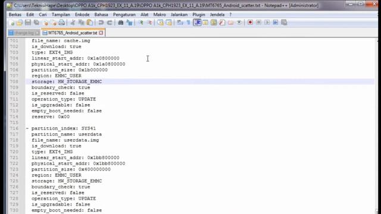Viewport: 381px width, 214px height.
Task: Open the Alat menu
Action: click(x=144, y=14)
